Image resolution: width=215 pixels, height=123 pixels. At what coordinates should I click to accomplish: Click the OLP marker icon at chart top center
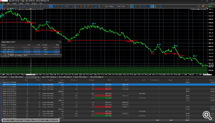94,23
